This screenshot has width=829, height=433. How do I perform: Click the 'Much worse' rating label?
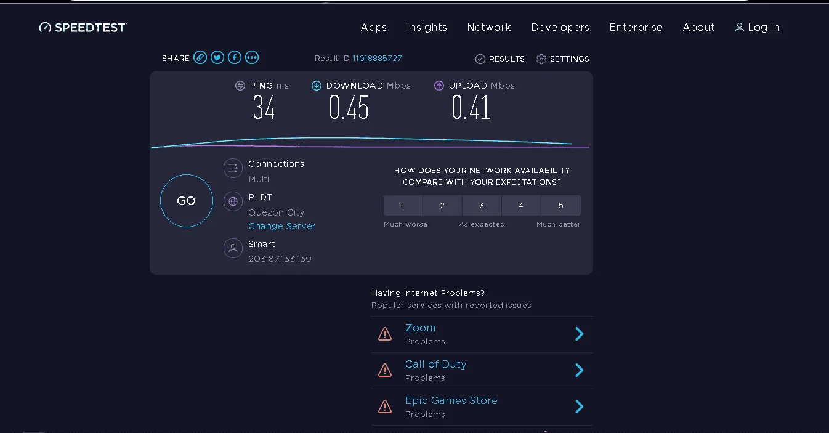pos(405,224)
